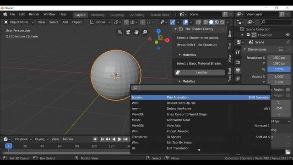
Task: Toggle orthographic grid view icon
Action: click(119, 32)
